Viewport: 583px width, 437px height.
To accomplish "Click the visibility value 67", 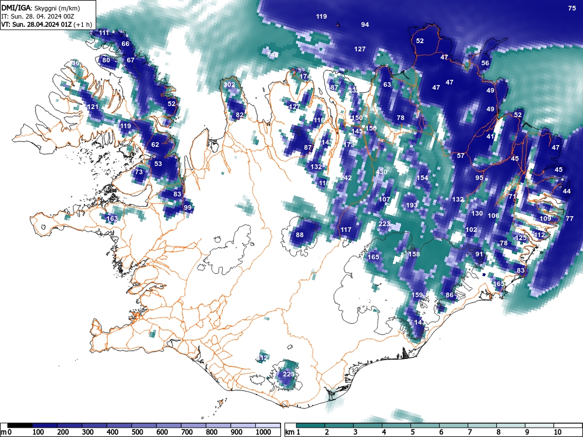I will [131, 60].
